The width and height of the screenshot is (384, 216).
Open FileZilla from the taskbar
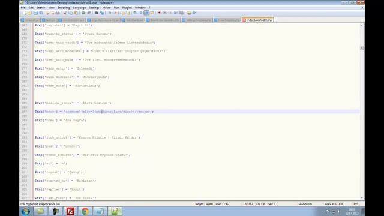point(70,211)
